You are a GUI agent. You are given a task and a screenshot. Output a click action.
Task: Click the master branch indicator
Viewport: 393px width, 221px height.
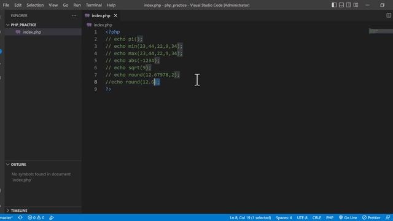pos(7,217)
